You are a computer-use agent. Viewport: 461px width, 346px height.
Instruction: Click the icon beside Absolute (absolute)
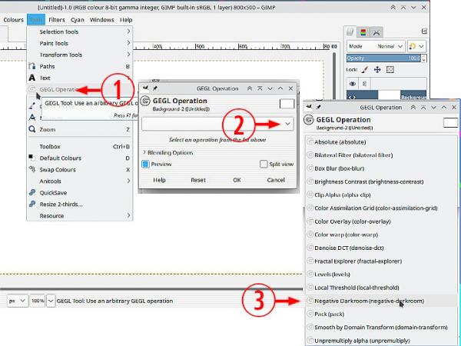[310, 141]
